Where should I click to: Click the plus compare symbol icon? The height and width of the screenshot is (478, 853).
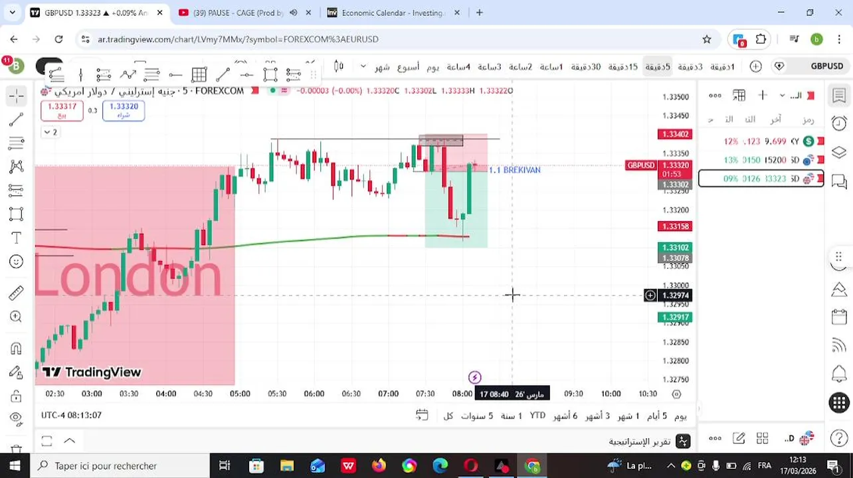[x=755, y=66]
